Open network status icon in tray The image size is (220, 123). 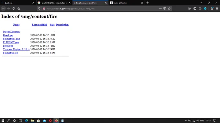pyautogui.click(x=194, y=121)
